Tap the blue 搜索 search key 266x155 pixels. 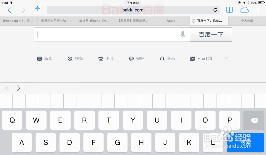(245, 143)
